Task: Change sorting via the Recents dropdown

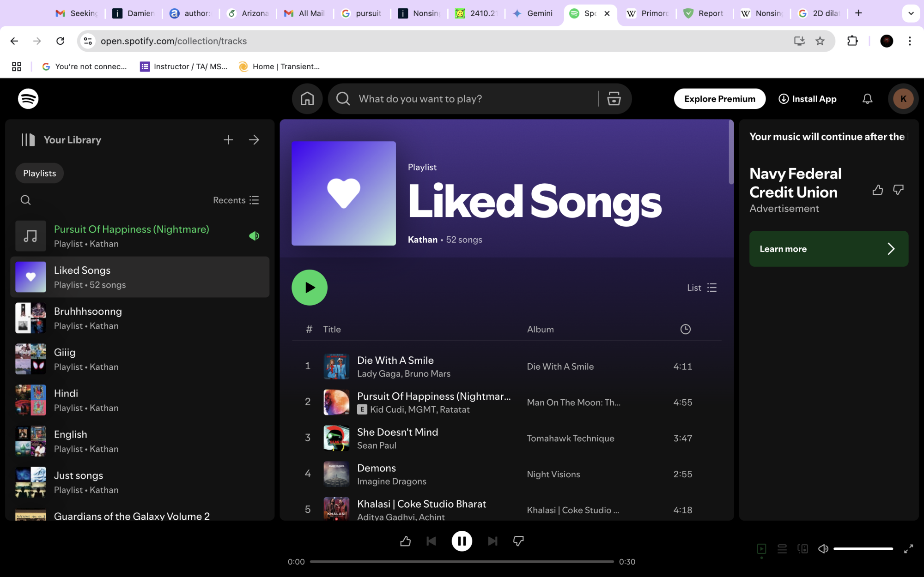Action: click(236, 200)
